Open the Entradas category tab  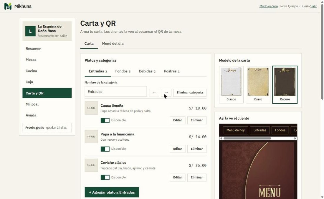(98, 71)
